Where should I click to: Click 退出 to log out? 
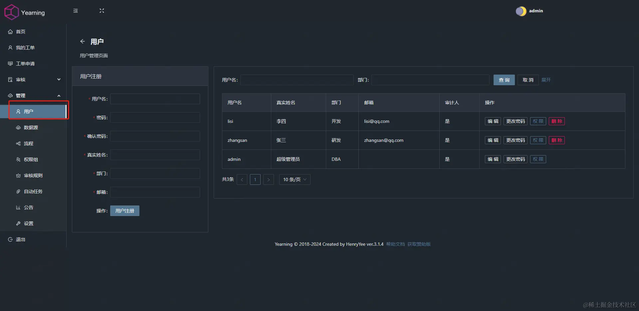coord(33,239)
